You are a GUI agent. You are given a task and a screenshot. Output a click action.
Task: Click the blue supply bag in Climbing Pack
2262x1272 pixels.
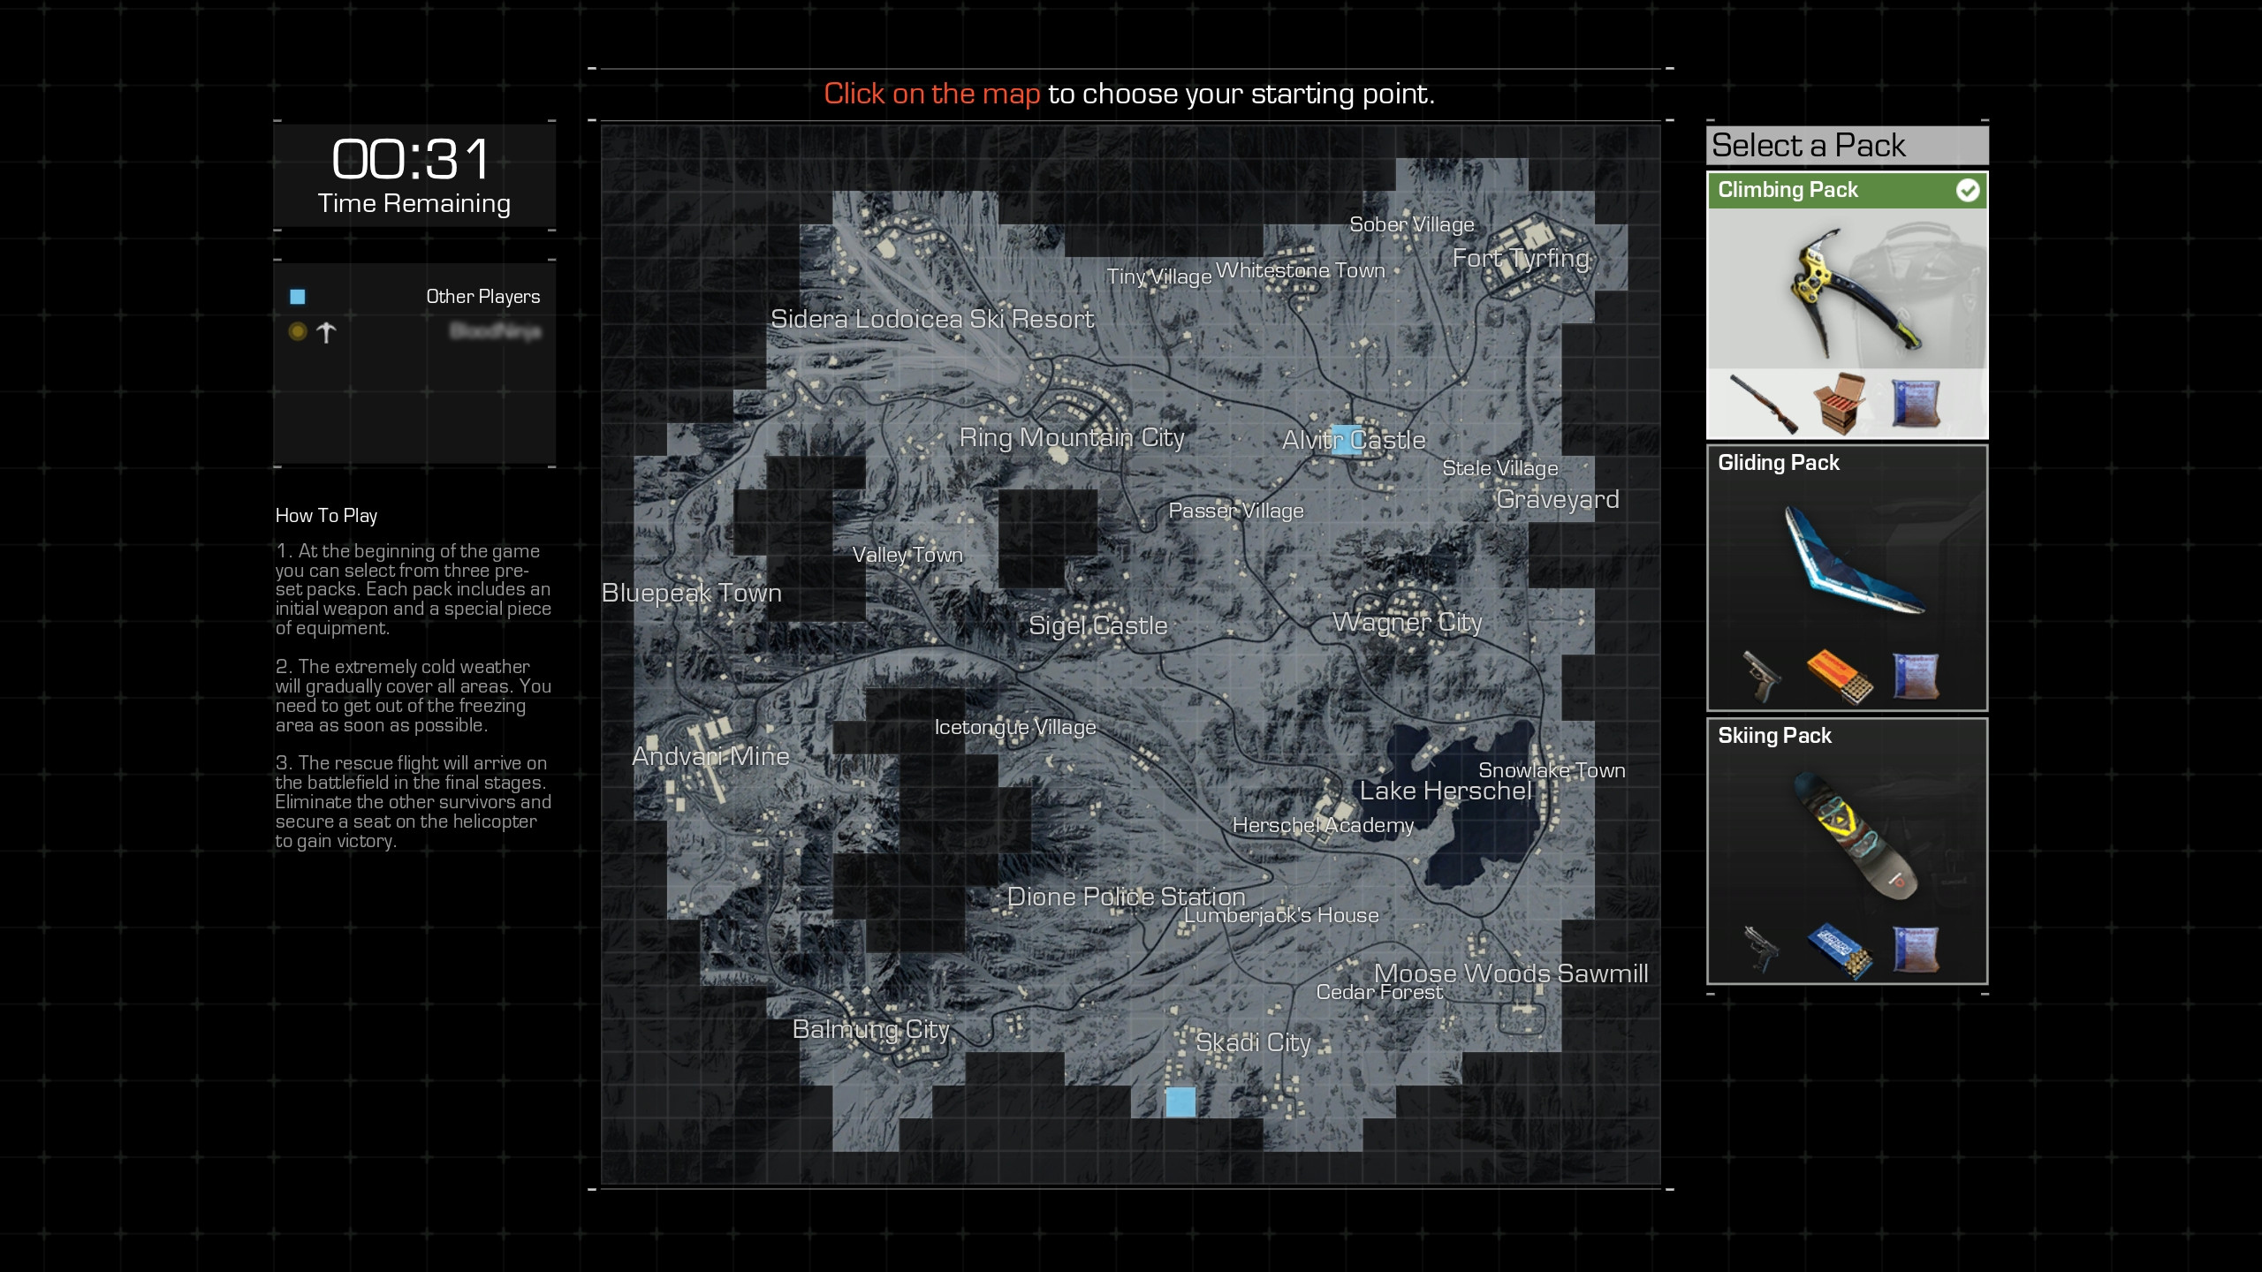1916,404
